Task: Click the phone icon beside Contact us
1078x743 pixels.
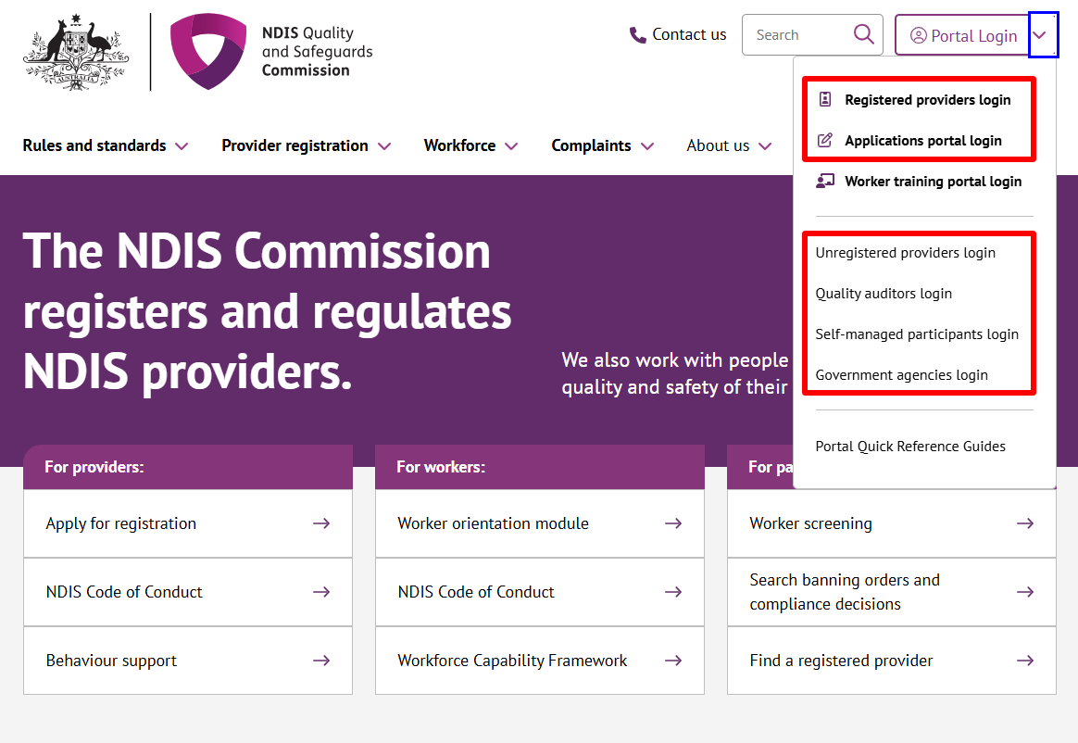Action: tap(637, 35)
